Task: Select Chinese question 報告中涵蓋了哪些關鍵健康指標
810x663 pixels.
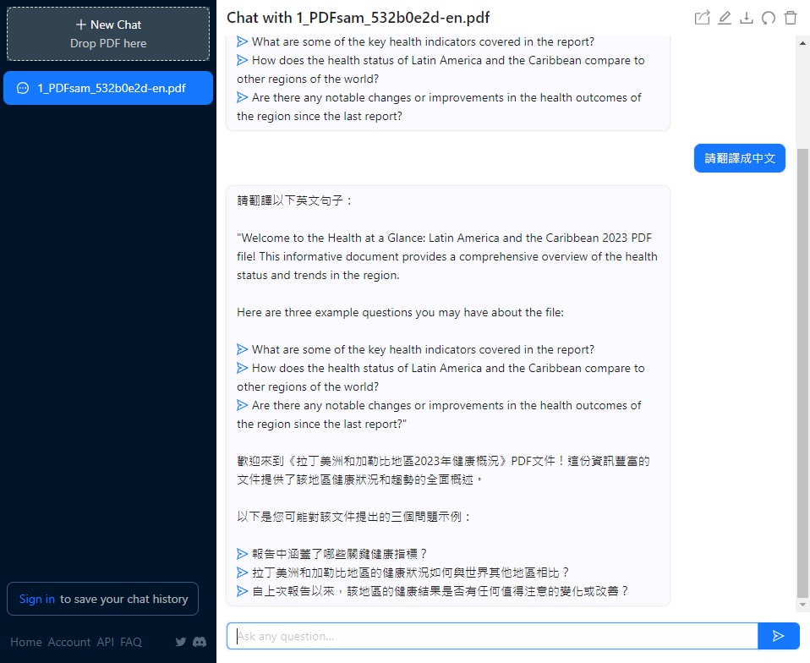Action: [x=339, y=554]
